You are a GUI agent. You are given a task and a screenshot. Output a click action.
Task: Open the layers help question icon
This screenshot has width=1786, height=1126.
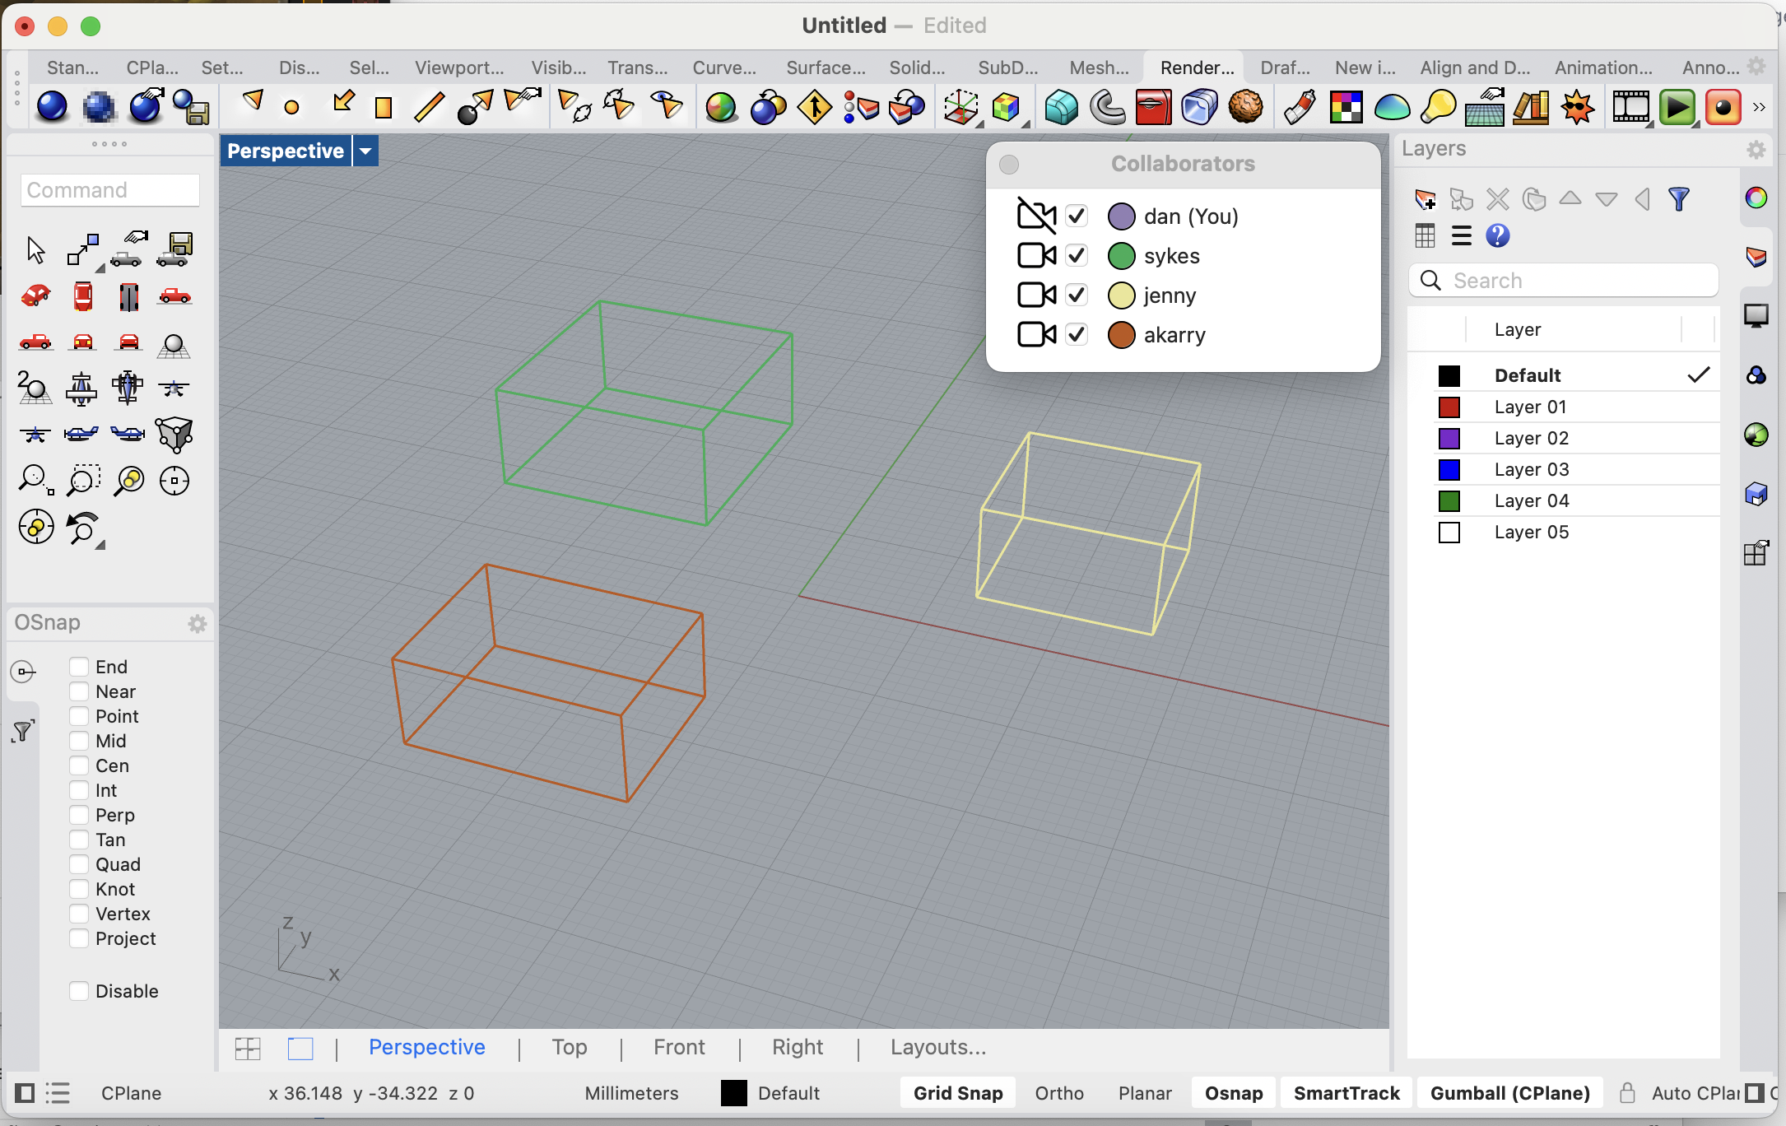point(1497,236)
